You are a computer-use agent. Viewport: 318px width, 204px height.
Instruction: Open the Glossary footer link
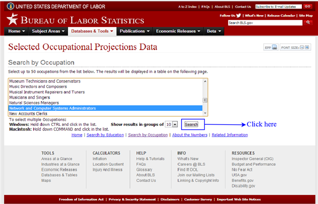(x=144, y=170)
